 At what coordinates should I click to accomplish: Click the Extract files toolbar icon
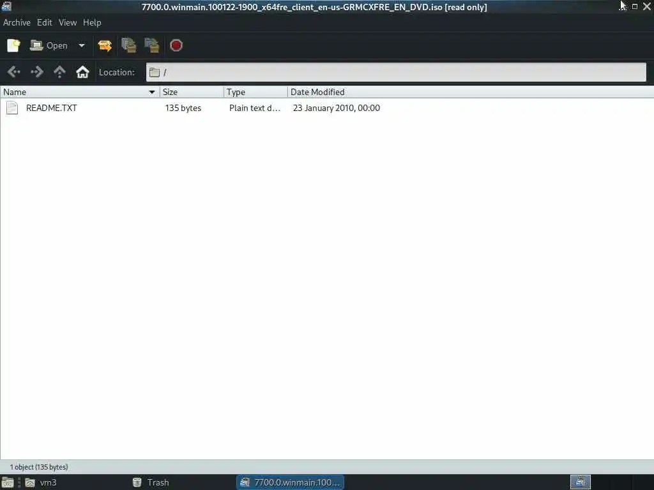point(105,45)
